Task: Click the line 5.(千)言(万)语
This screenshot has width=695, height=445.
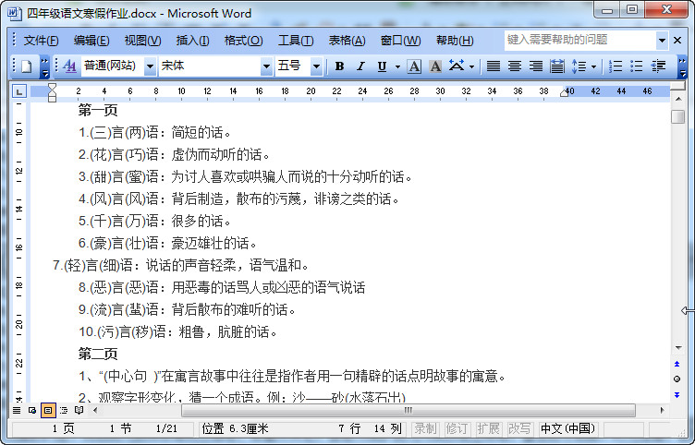Action: 154,221
